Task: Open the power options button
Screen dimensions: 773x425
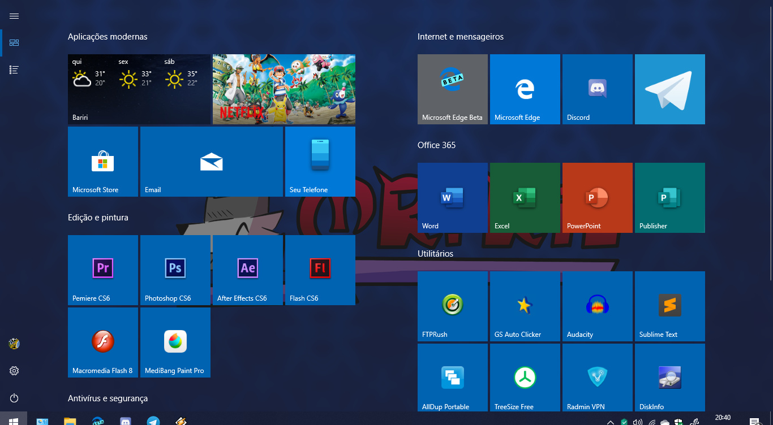Action: click(14, 398)
